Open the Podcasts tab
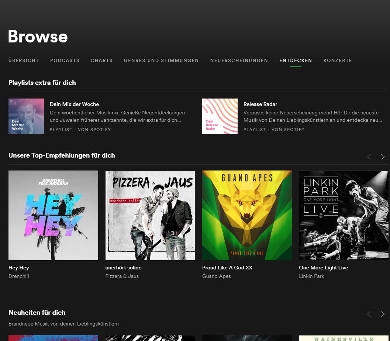 click(65, 60)
